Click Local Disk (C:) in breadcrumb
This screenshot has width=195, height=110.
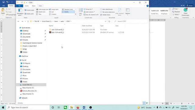[47, 21]
